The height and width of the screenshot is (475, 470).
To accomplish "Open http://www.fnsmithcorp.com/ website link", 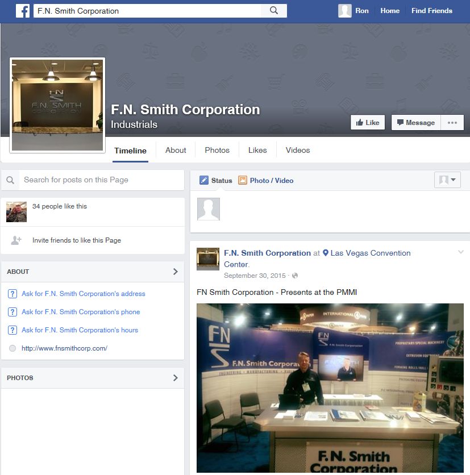I will pyautogui.click(x=64, y=348).
